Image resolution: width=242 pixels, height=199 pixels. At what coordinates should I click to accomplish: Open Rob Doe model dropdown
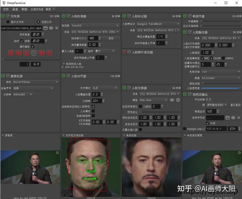(x=154, y=100)
